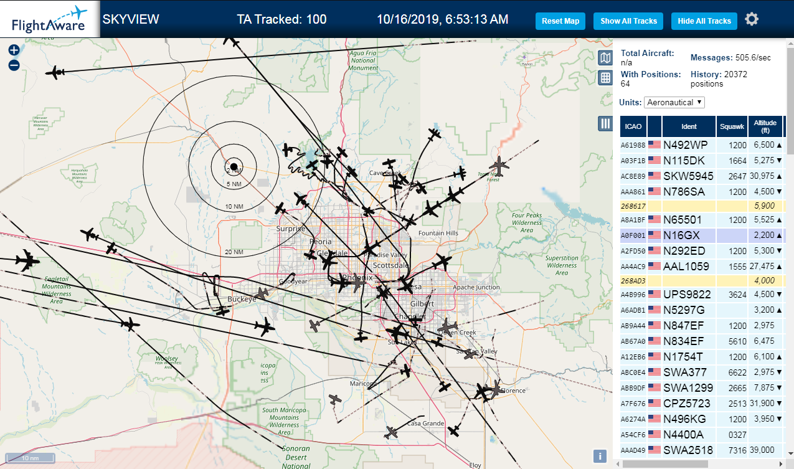Click the FlightAware logo
The height and width of the screenshot is (469, 794).
point(49,19)
